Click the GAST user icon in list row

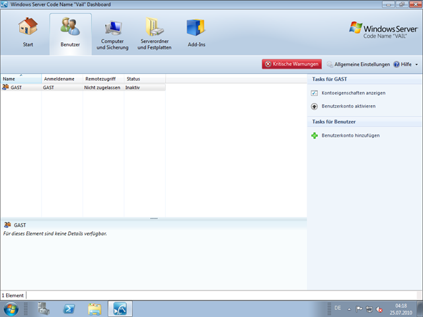tap(5, 87)
